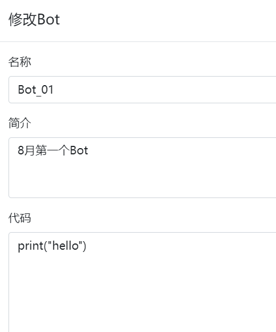Click the 修改Bot dialog heading
Viewport: 276px width, 332px height.
(x=34, y=19)
